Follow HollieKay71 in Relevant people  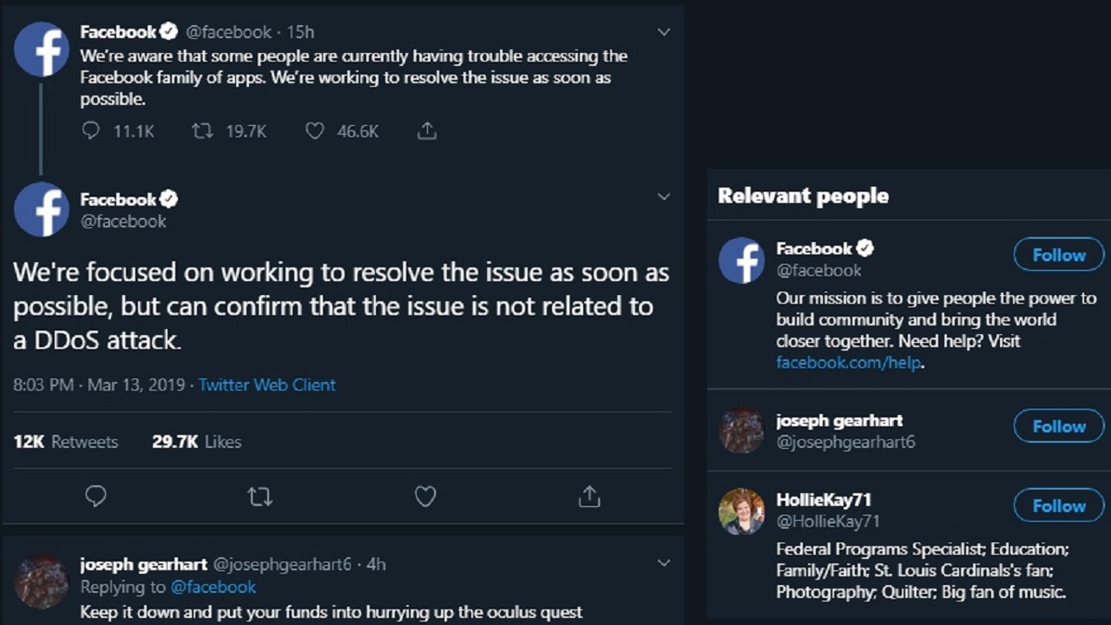(1059, 506)
